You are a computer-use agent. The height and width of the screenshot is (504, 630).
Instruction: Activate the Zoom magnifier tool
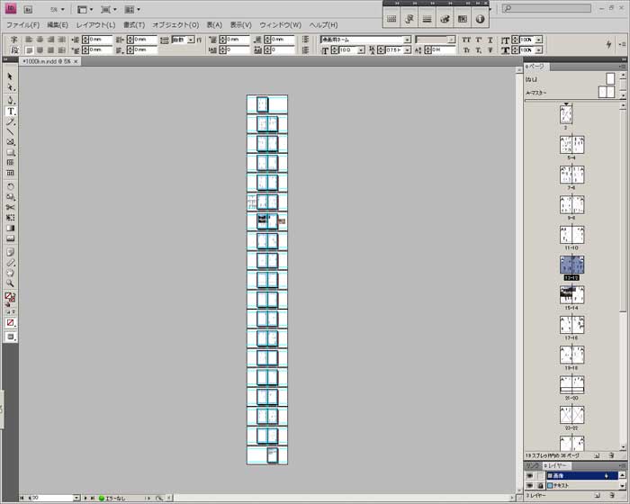[x=11, y=283]
